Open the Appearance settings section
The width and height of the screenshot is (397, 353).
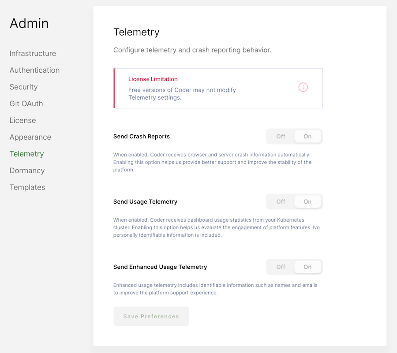point(30,137)
